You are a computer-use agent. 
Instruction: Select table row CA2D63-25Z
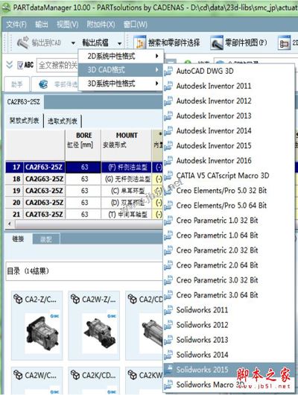84,203
